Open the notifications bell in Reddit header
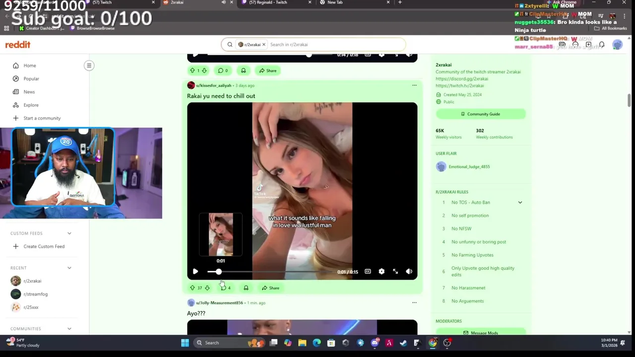 pos(601,45)
